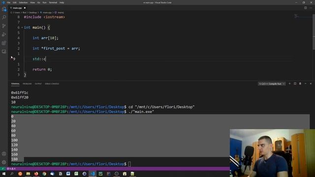Open the Windows Start menu
315x177 pixels.
click(x=4, y=174)
